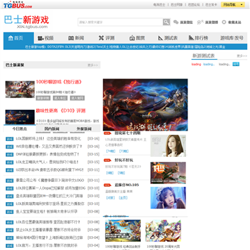Open the 排行榜 ranking nav icon
Viewport: 250px width, 250px height.
[x=191, y=38]
